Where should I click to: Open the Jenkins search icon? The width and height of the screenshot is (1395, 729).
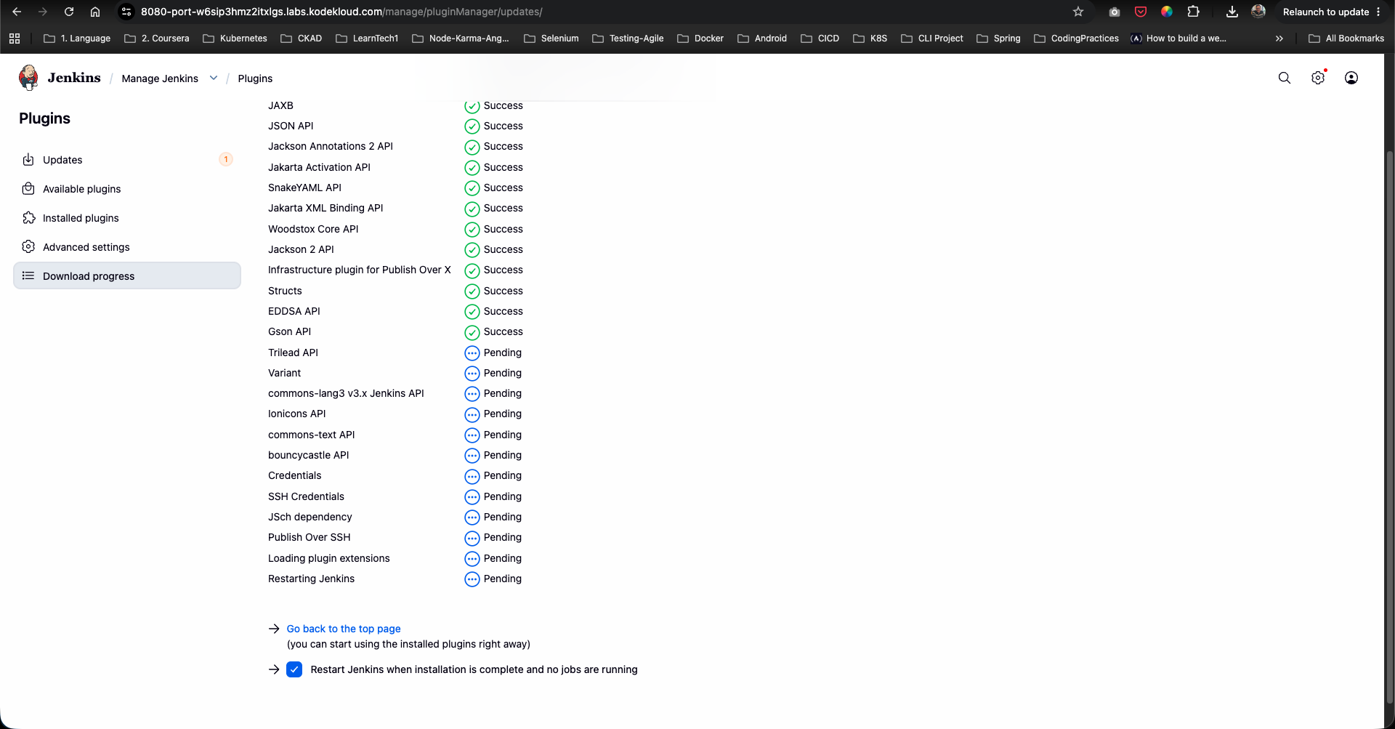pos(1285,78)
